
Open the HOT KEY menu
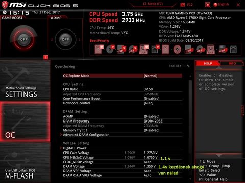175,66
